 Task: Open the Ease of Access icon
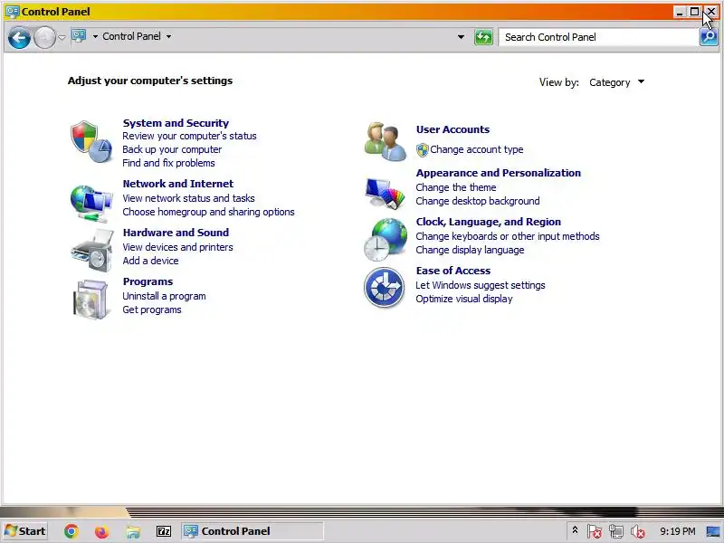pyautogui.click(x=384, y=287)
